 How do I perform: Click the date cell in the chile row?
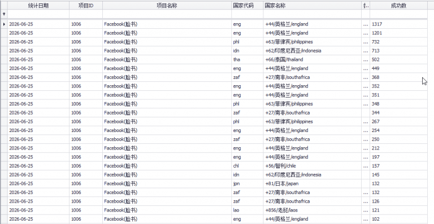(38, 166)
